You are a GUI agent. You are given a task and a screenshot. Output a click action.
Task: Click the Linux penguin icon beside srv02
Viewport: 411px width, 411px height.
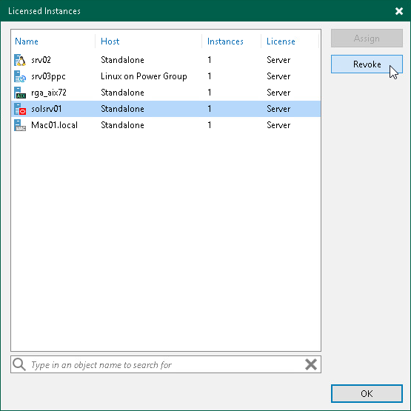click(20, 60)
